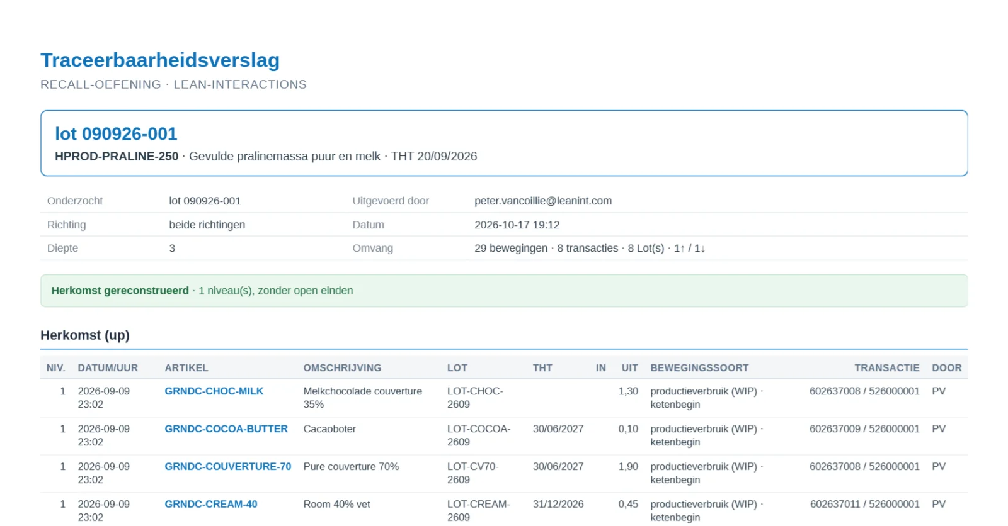Click the THT date 31/12/2026
1008x526 pixels.
pos(558,505)
